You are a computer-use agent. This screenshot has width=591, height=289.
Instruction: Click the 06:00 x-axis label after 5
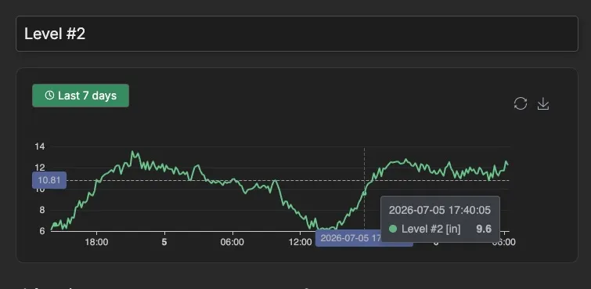click(232, 242)
